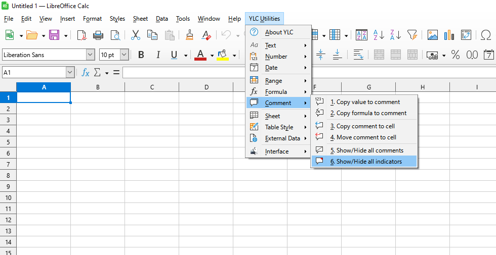Click the Print icon in toolbar

(x=98, y=35)
